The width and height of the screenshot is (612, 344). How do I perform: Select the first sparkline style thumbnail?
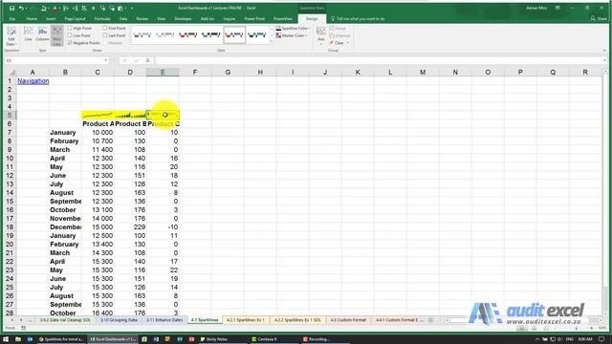(x=142, y=35)
